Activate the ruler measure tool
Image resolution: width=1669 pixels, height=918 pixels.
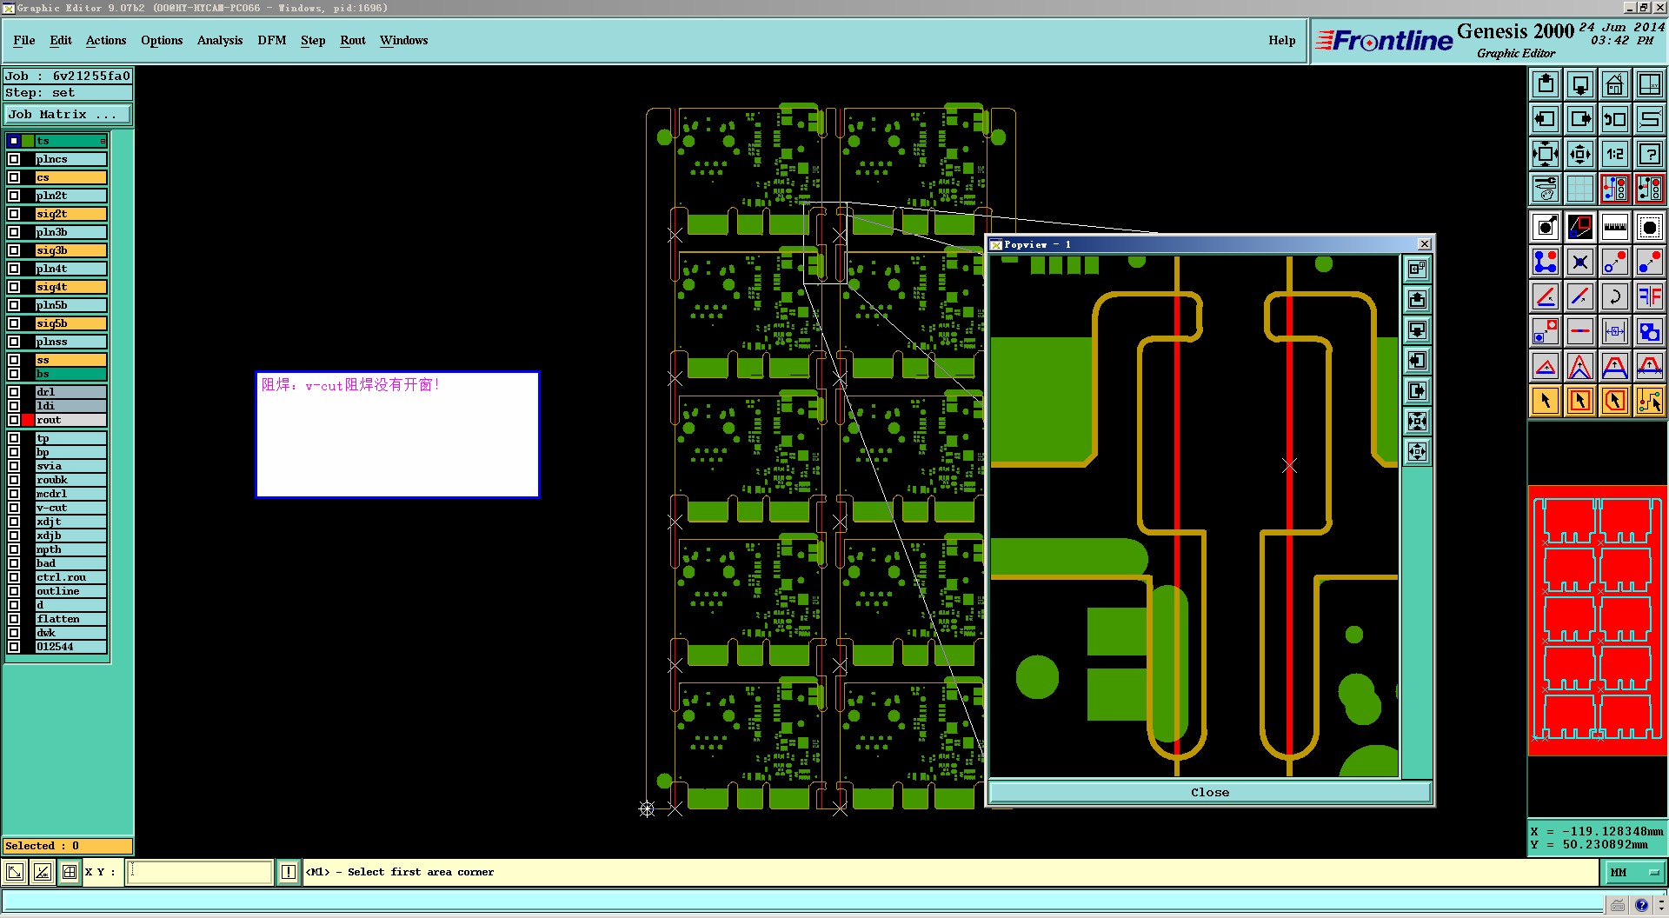click(x=1614, y=227)
